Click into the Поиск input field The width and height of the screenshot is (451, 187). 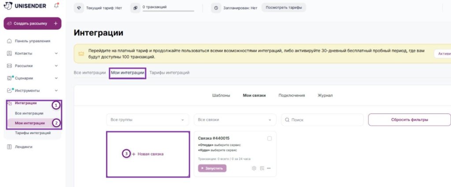(322, 120)
